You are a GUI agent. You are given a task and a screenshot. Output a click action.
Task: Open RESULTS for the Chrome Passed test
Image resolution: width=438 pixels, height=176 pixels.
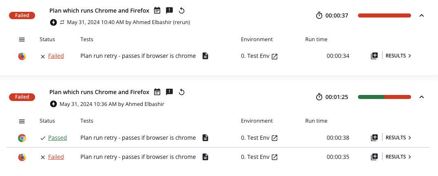[x=398, y=138]
